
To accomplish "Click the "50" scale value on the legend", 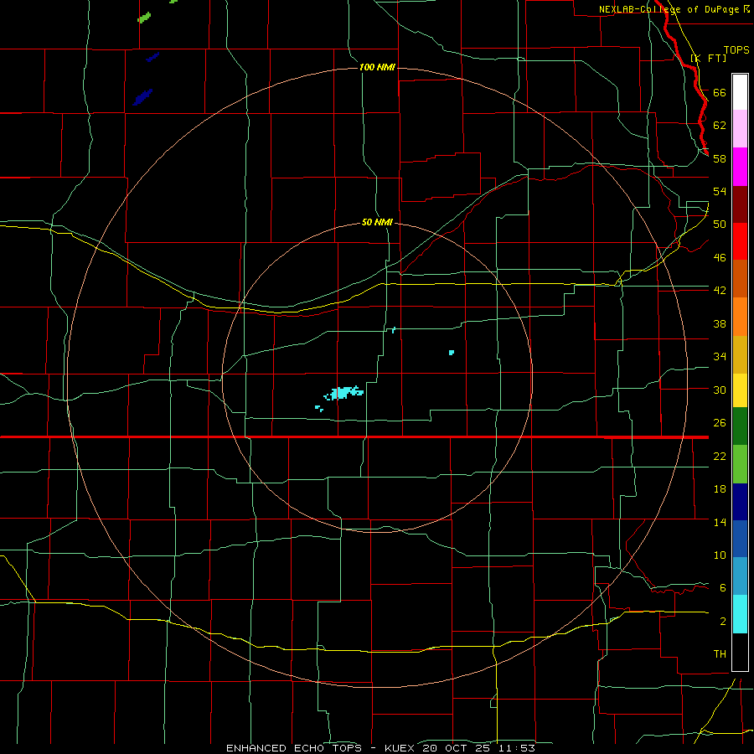I will coord(720,225).
